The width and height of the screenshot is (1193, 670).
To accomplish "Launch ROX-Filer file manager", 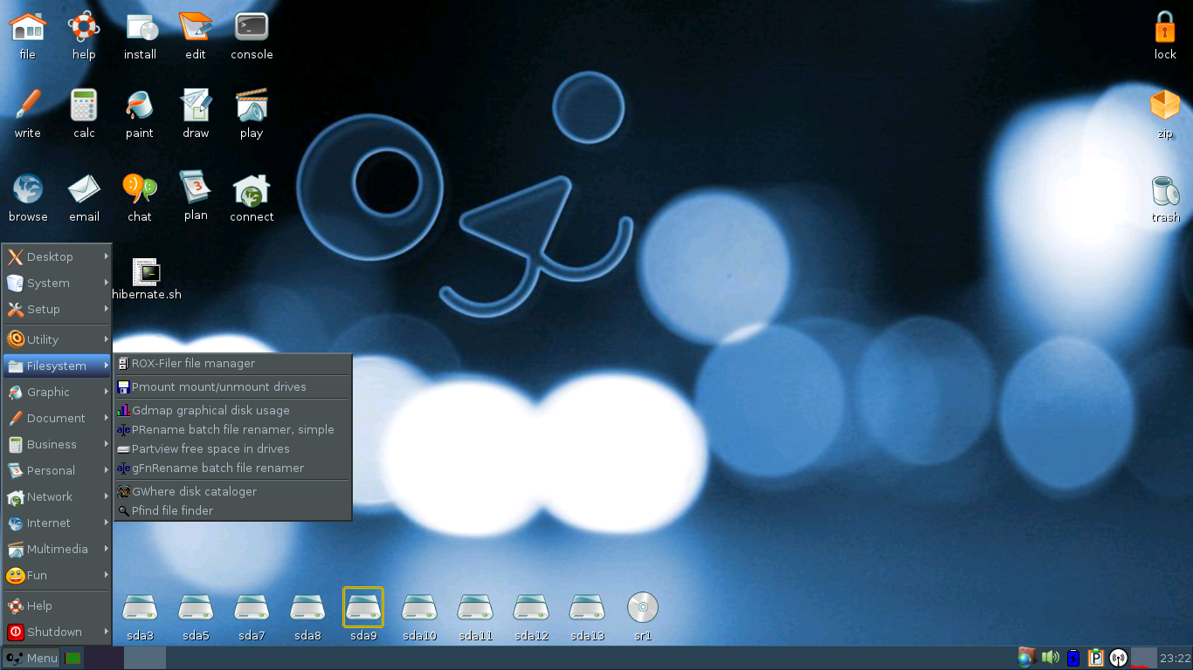I will click(232, 363).
